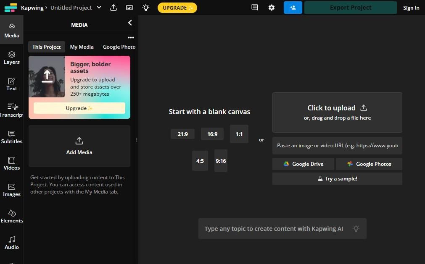Open the Audio sidebar tool
425x264 pixels.
[x=12, y=243]
